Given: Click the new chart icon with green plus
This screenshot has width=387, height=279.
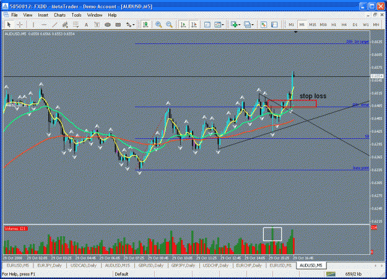Looking at the screenshot, I should (233, 24).
